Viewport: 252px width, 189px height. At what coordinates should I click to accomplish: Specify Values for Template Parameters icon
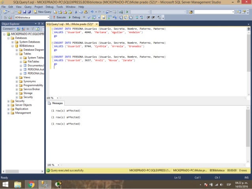tap(159, 17)
